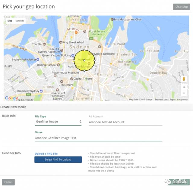Click the Cancel button
Screen dimensions: 193x190
(x=8, y=182)
